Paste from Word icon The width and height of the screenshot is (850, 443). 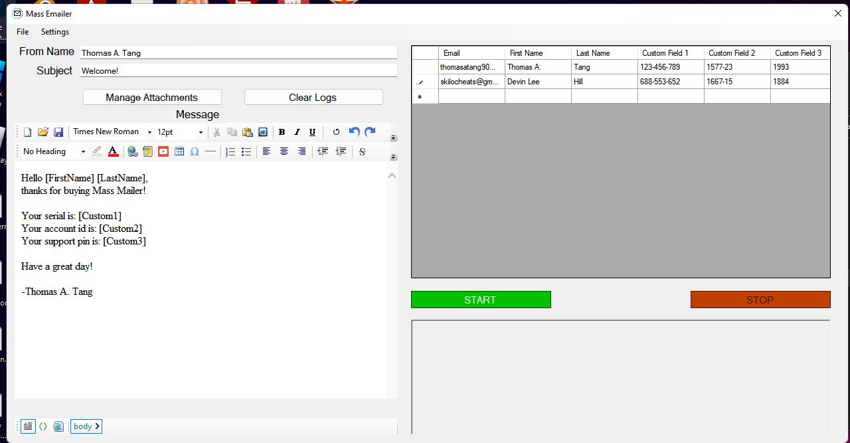(263, 132)
